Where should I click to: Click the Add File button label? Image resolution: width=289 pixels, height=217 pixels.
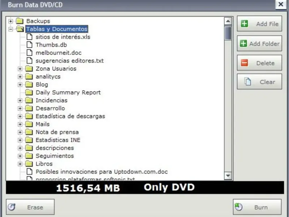point(267,24)
